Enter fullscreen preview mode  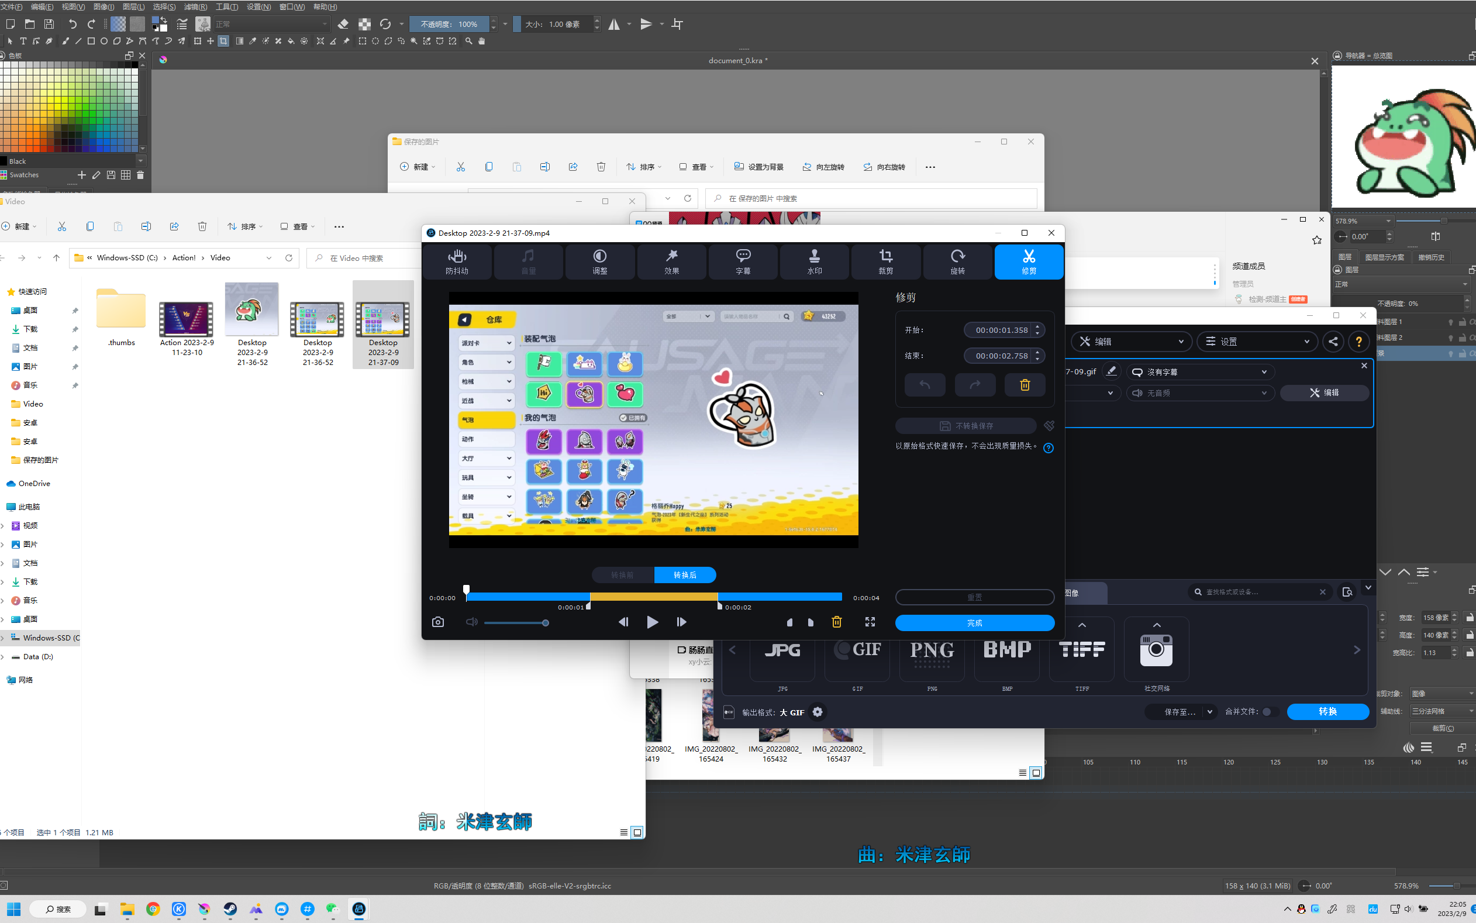tap(870, 622)
